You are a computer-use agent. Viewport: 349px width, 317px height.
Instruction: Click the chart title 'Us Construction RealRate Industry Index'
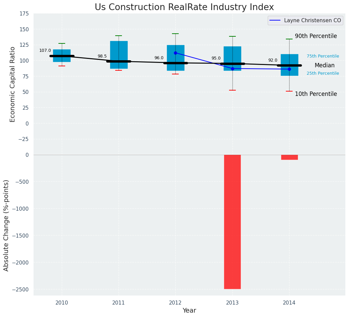click(x=184, y=7)
